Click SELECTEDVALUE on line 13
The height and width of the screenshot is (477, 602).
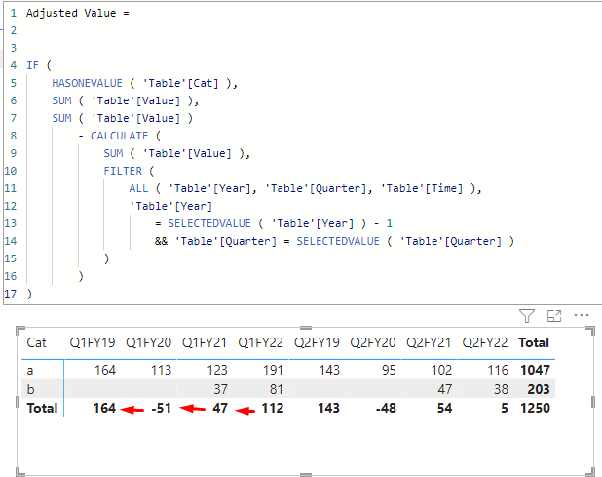[x=209, y=223]
